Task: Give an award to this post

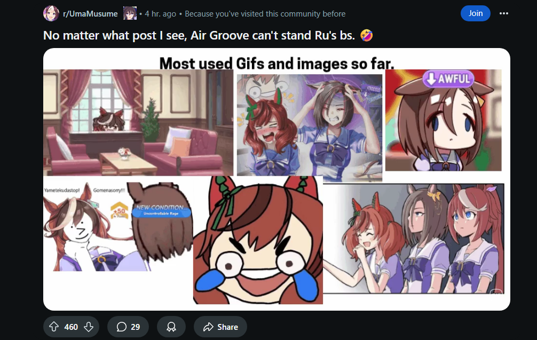Action: point(171,327)
